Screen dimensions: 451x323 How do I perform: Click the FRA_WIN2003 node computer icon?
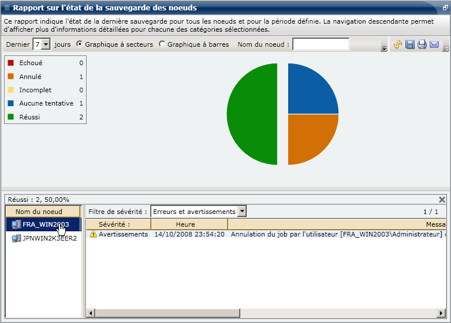point(16,224)
